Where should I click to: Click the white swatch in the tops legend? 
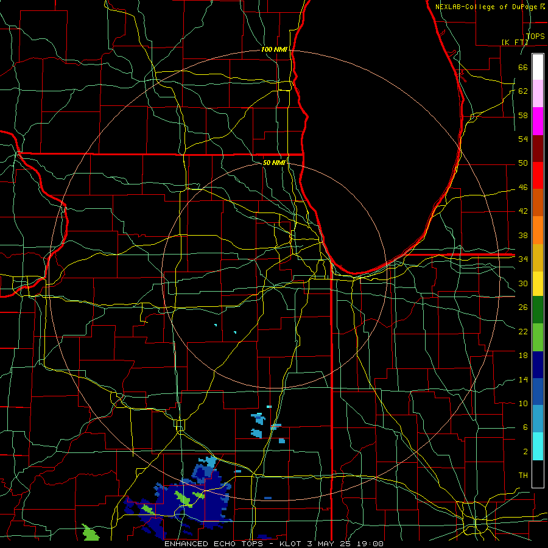point(538,67)
